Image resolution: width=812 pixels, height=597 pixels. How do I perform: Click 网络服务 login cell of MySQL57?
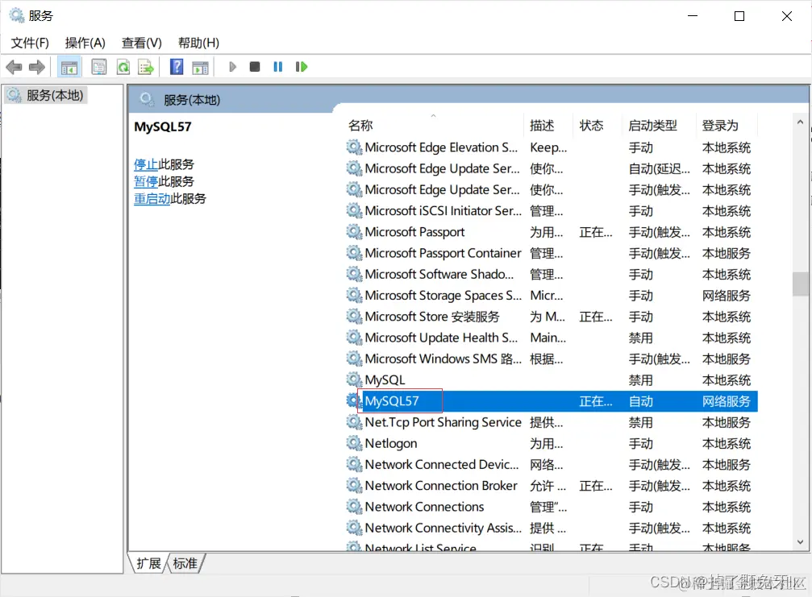pyautogui.click(x=726, y=401)
